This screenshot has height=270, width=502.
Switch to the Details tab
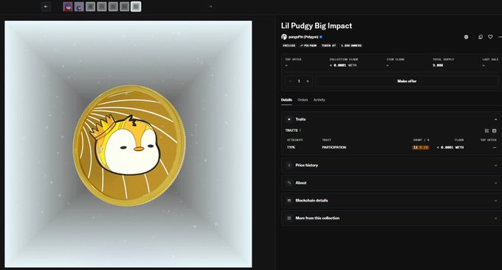pos(286,100)
